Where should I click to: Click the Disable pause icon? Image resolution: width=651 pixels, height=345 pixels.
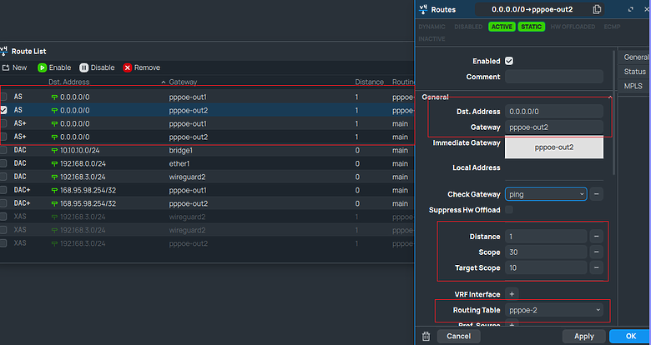[x=83, y=67]
